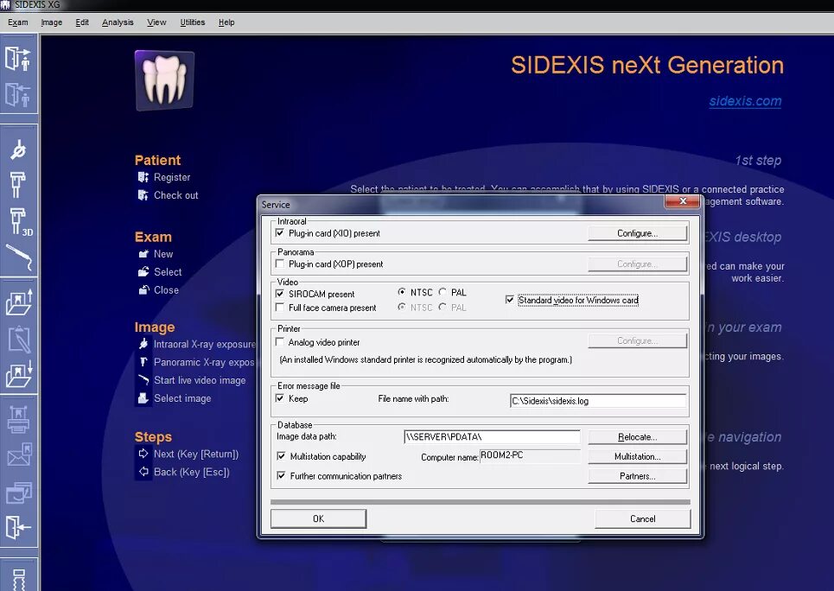
Task: Click the Close exam icon
Action: pyautogui.click(x=143, y=290)
